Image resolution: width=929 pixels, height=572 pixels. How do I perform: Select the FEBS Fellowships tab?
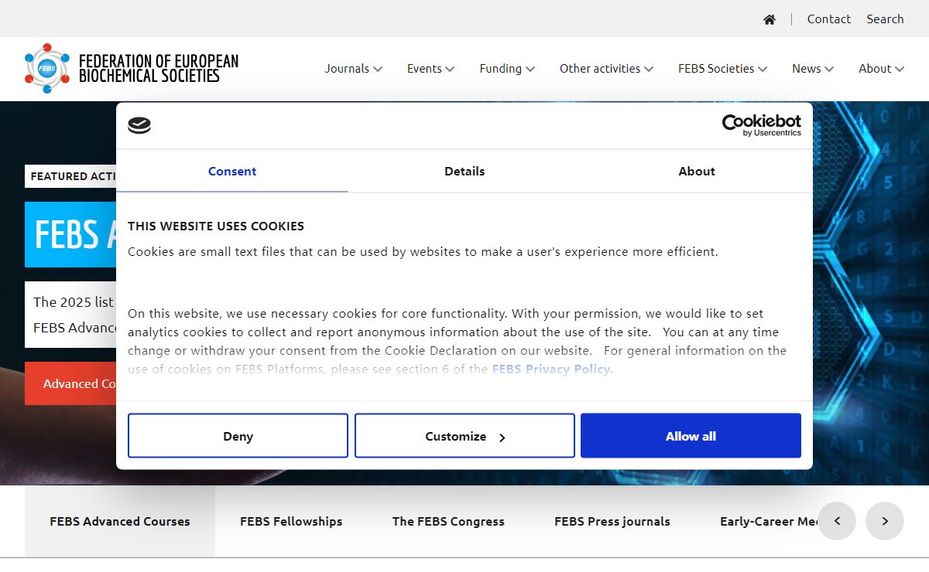pyautogui.click(x=291, y=521)
